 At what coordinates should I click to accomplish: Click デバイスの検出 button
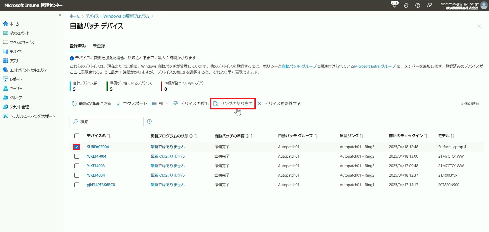tap(191, 104)
